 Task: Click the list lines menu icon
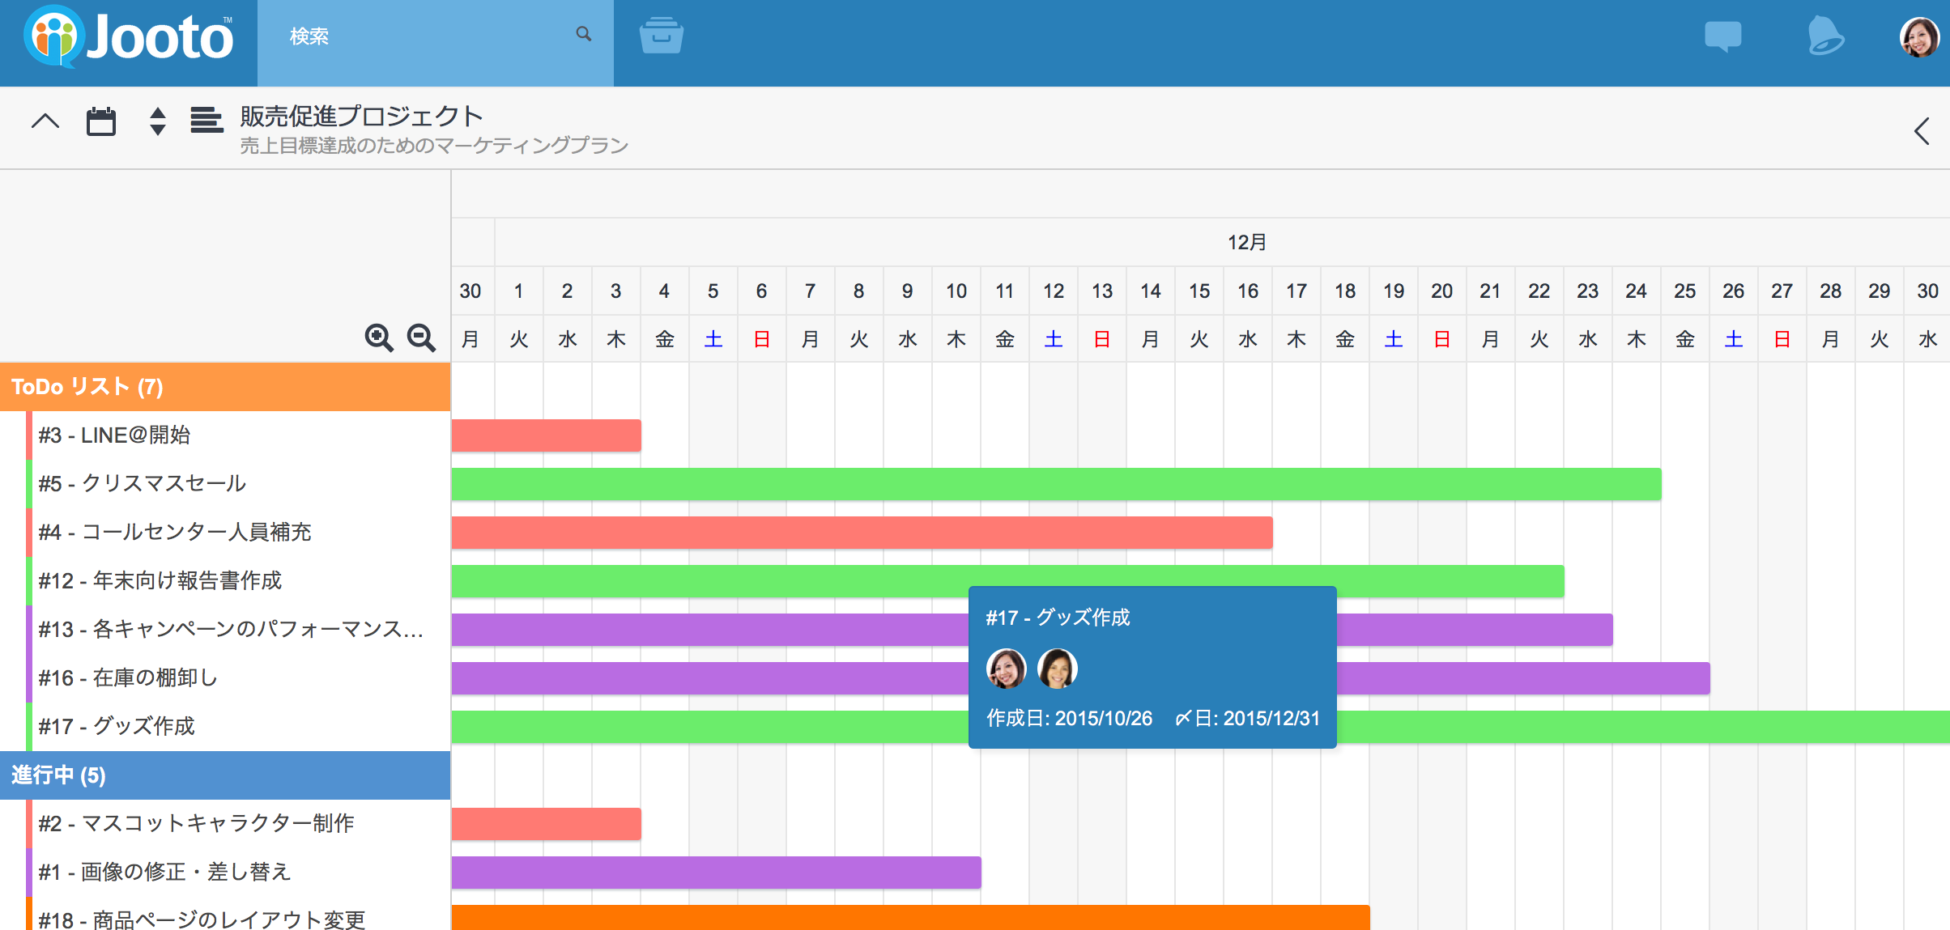[206, 121]
